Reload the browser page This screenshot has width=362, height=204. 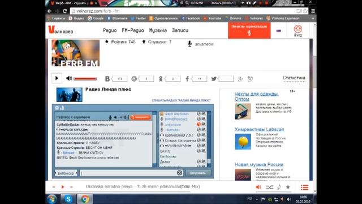coord(65,11)
